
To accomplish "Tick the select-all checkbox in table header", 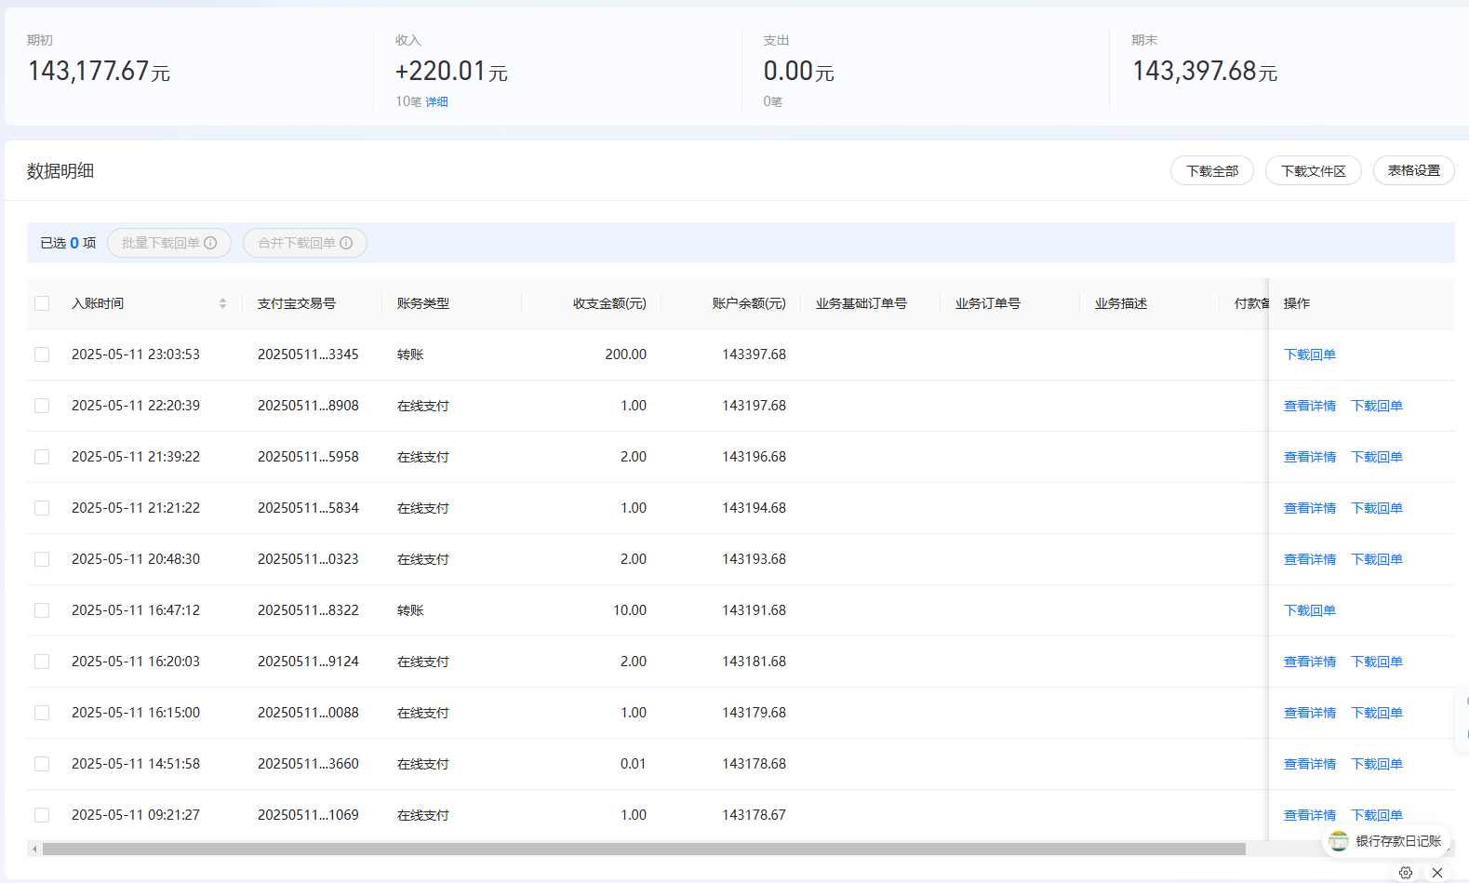I will click(42, 303).
